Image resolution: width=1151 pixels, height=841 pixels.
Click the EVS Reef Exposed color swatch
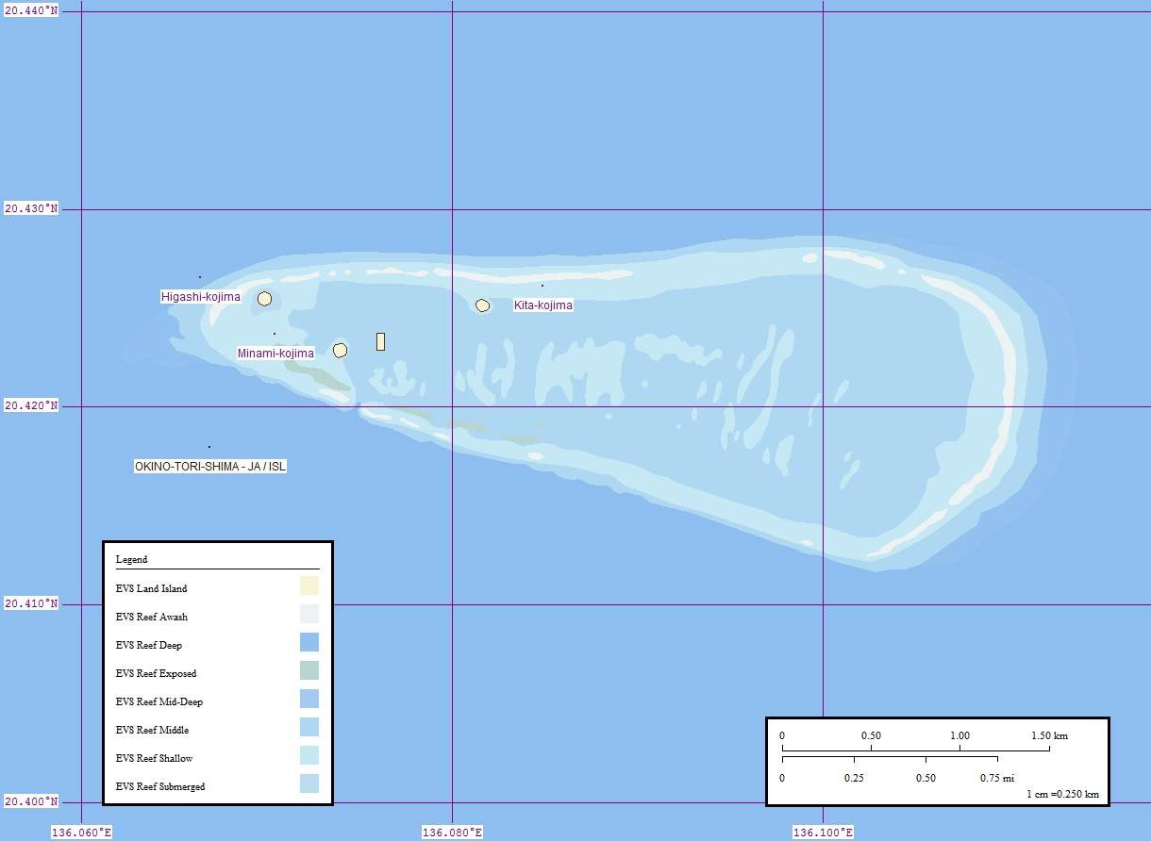[309, 671]
